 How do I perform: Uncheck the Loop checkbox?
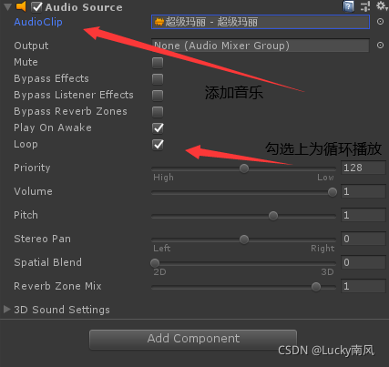tap(158, 145)
